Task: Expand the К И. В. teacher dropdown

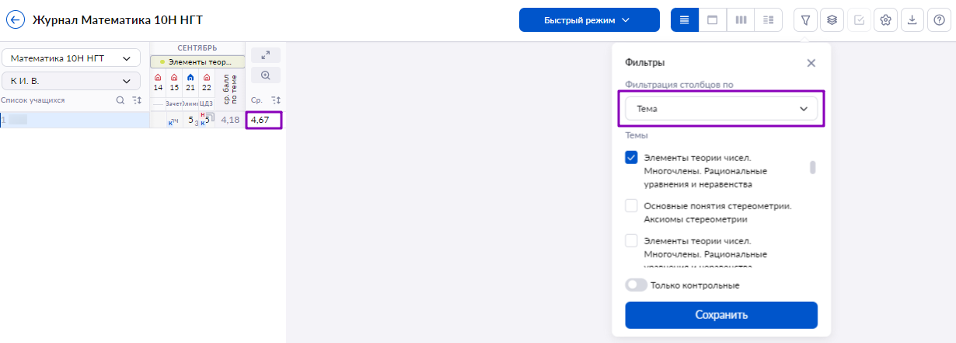Action: [72, 81]
